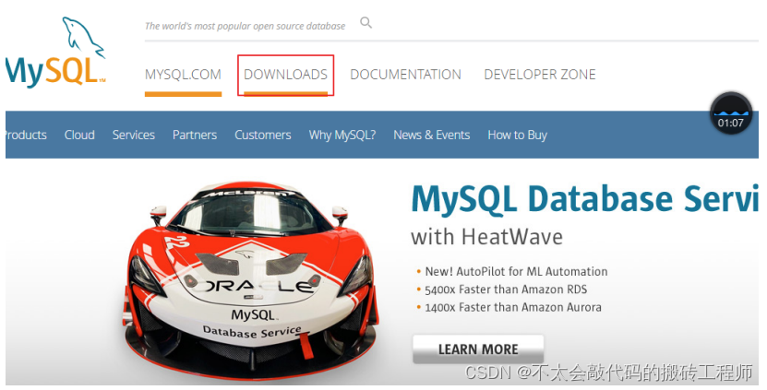Viewport: 767px width, 390px height.
Task: Click '1400x Faster than Amazon Aurora' text
Action: [513, 307]
